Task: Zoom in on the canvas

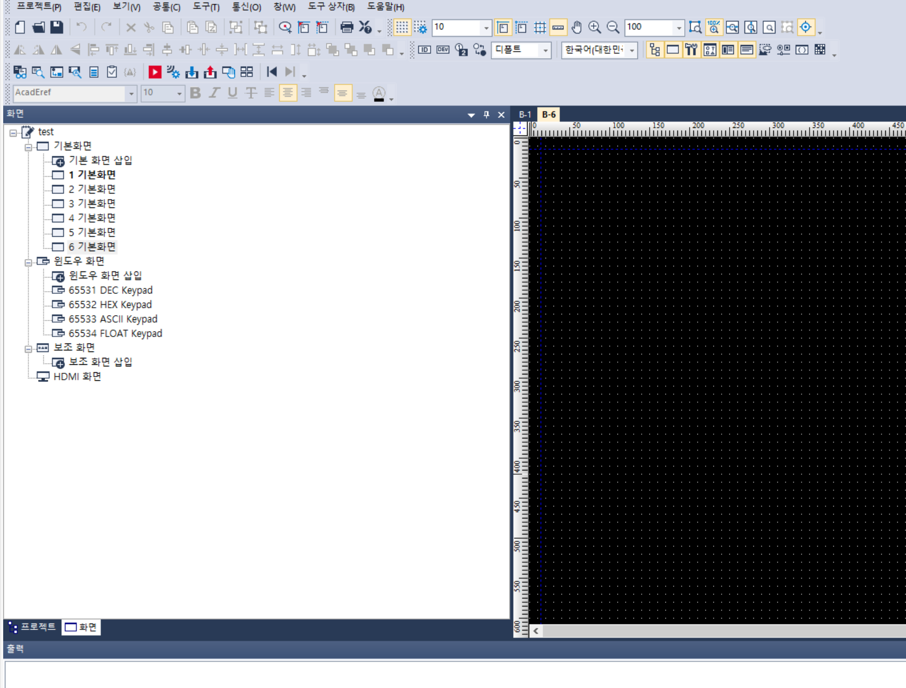Action: [x=595, y=26]
